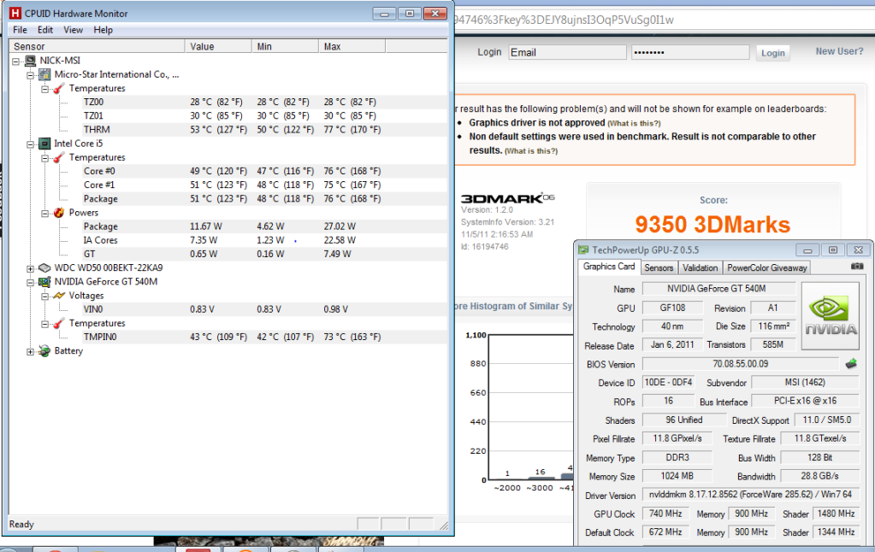
Task: Switch to the Sensors tab in GPU-Z
Action: tap(659, 268)
